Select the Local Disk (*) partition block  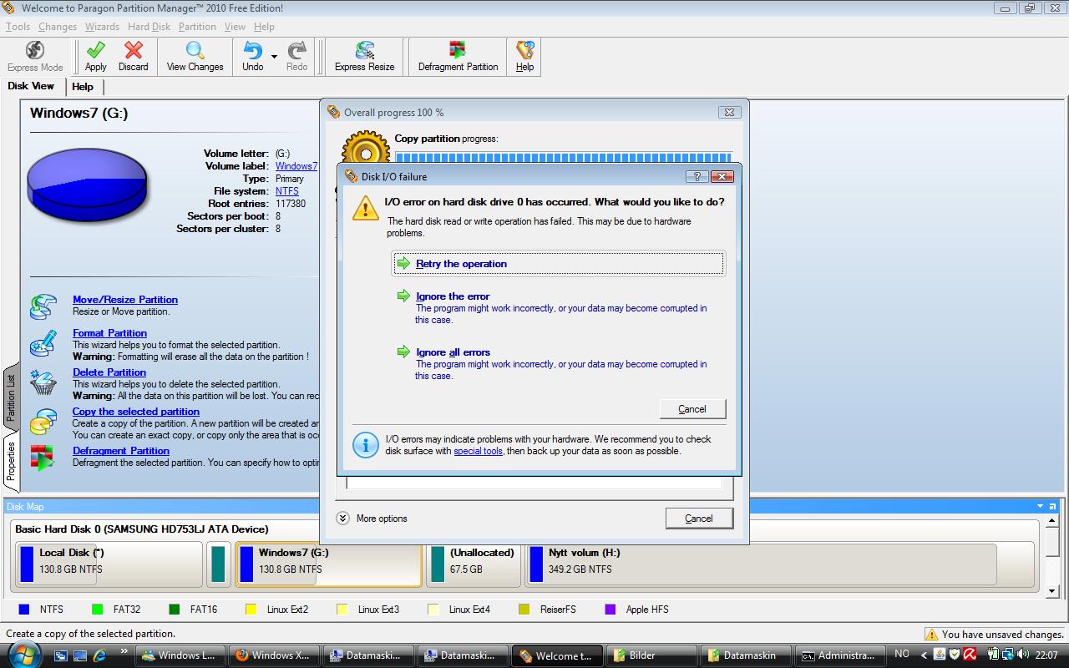click(109, 564)
